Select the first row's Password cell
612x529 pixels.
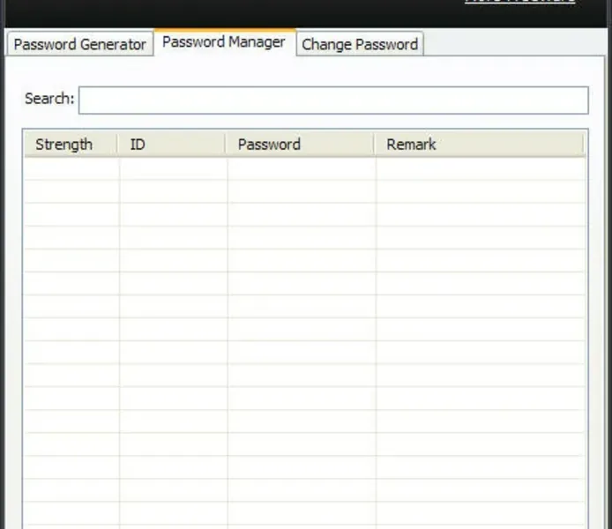coord(302,169)
